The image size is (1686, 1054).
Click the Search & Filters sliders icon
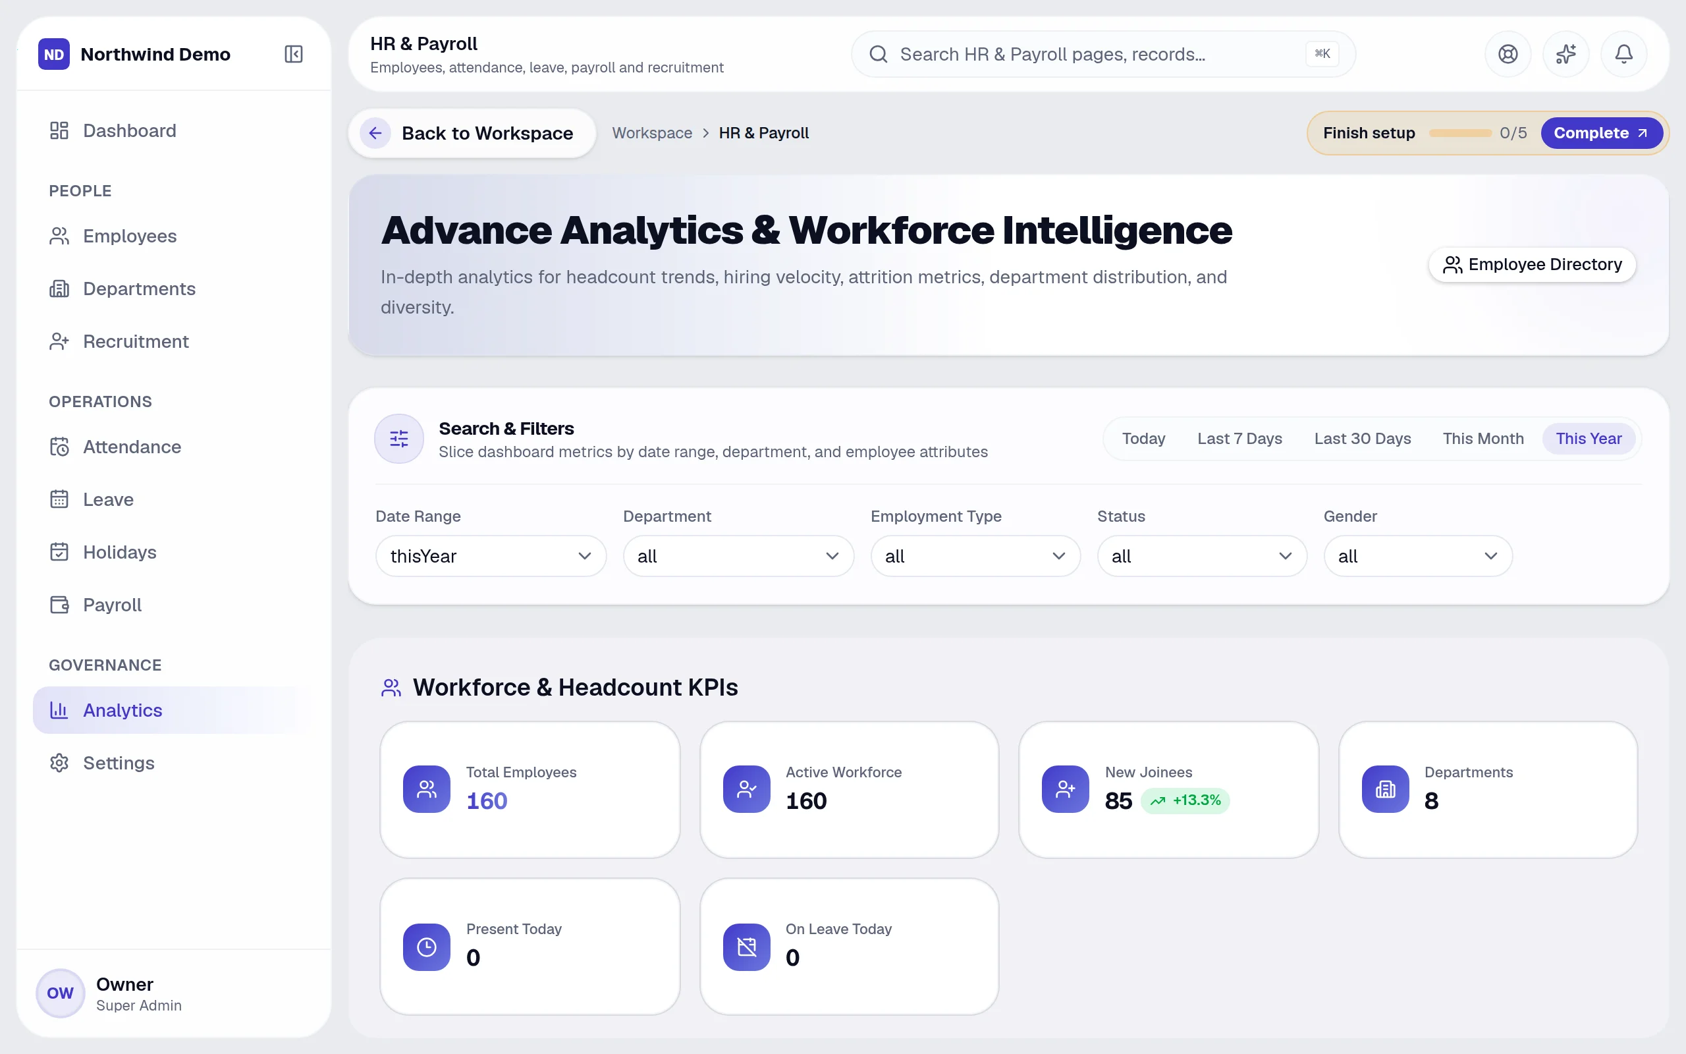point(398,439)
